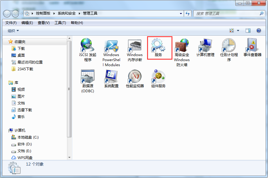268x178 pixels.
Task: Select 本地磁盘 (C:) in navigation pane
Action: coord(28,137)
